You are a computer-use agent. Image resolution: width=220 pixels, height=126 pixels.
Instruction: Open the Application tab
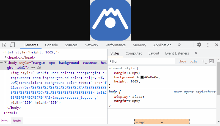coord(162,45)
